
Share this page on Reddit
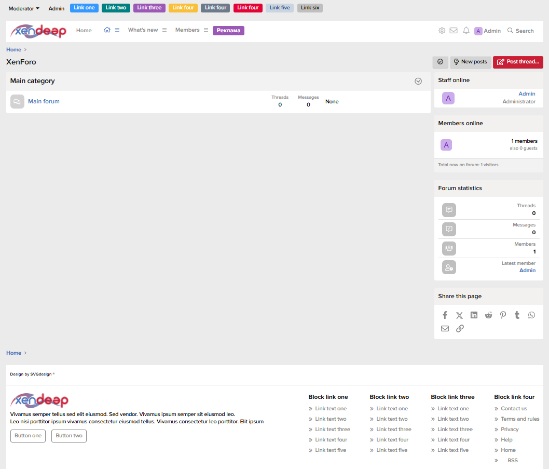[x=488, y=315]
